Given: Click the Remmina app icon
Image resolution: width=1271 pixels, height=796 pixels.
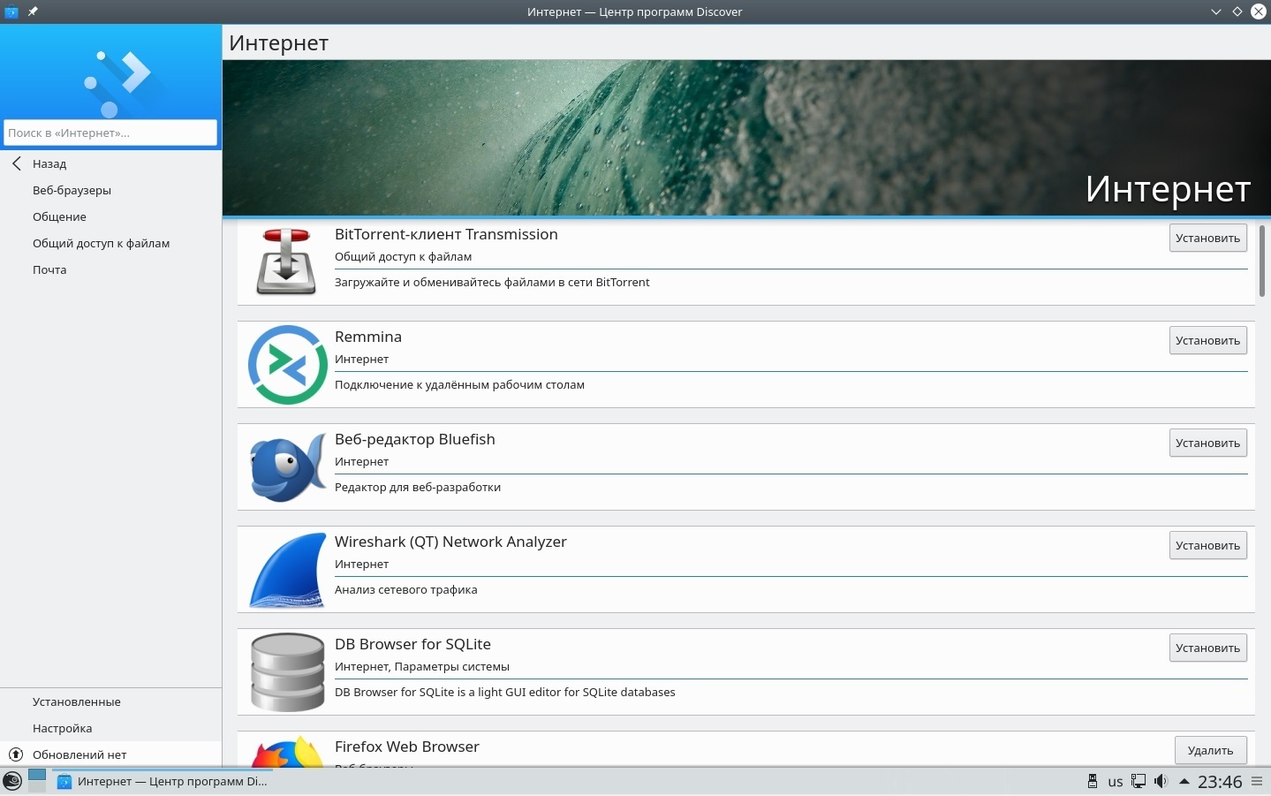Looking at the screenshot, I should 288,365.
